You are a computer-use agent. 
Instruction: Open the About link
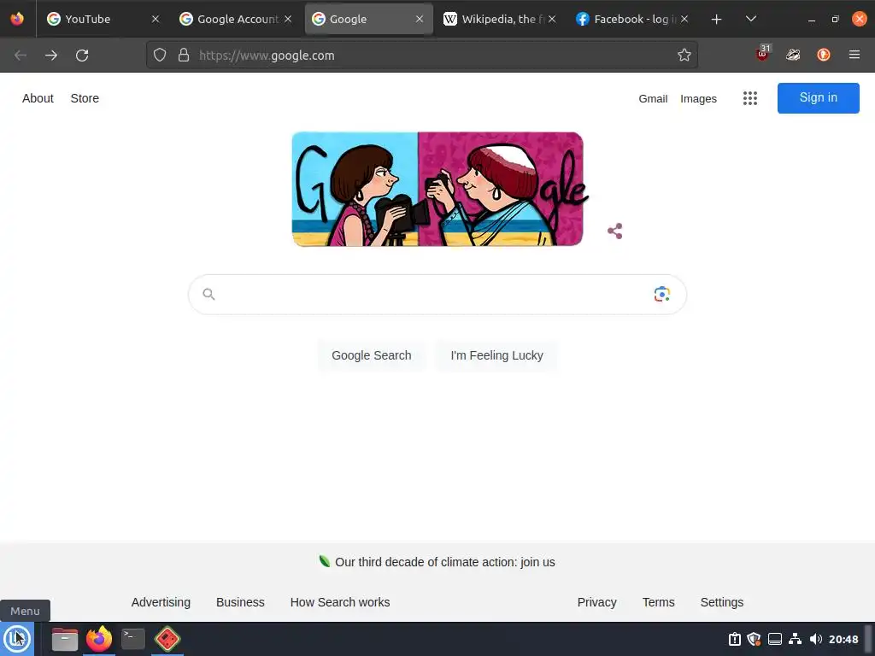38,98
